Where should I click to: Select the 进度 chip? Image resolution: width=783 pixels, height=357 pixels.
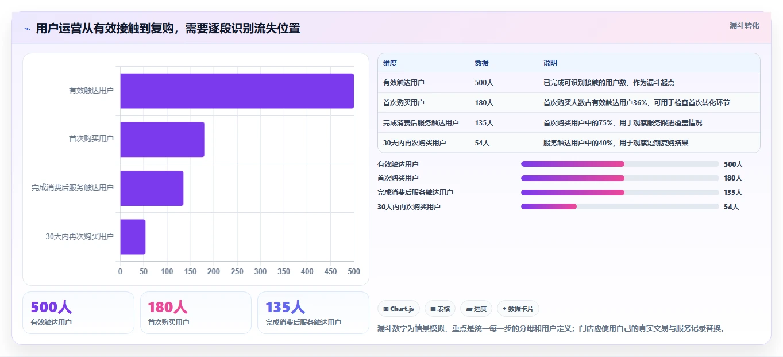click(476, 309)
